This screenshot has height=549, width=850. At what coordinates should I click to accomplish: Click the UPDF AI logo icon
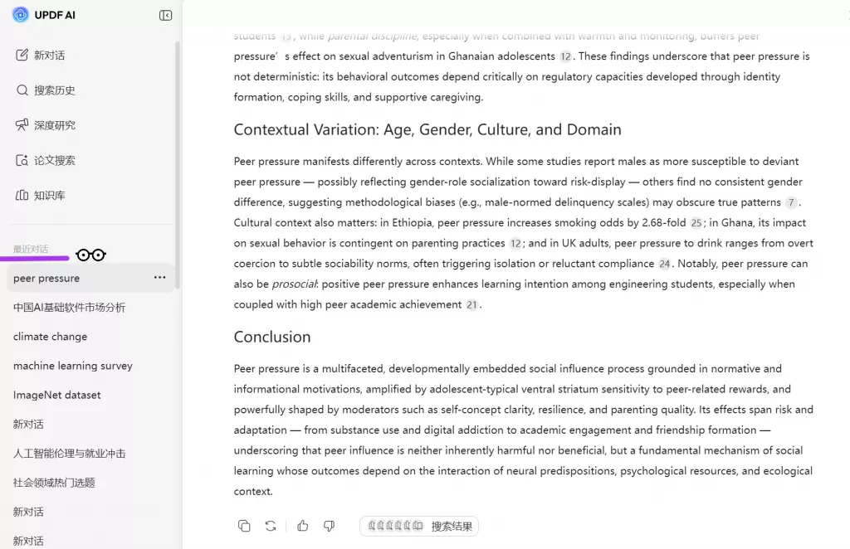21,15
